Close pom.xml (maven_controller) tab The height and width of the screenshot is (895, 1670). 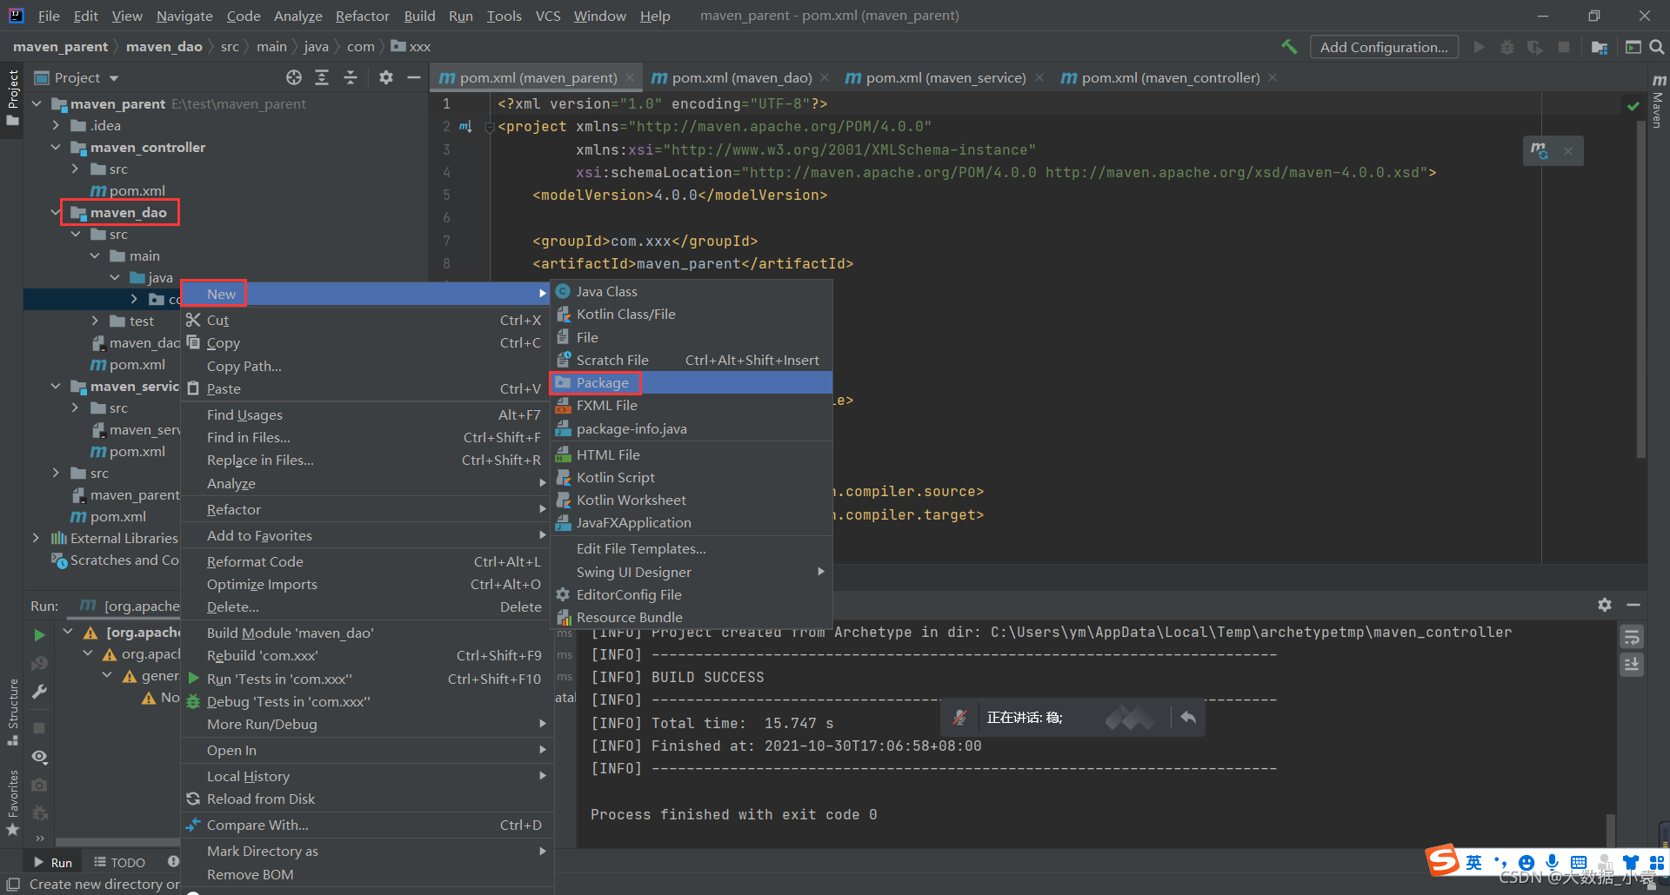click(x=1273, y=78)
